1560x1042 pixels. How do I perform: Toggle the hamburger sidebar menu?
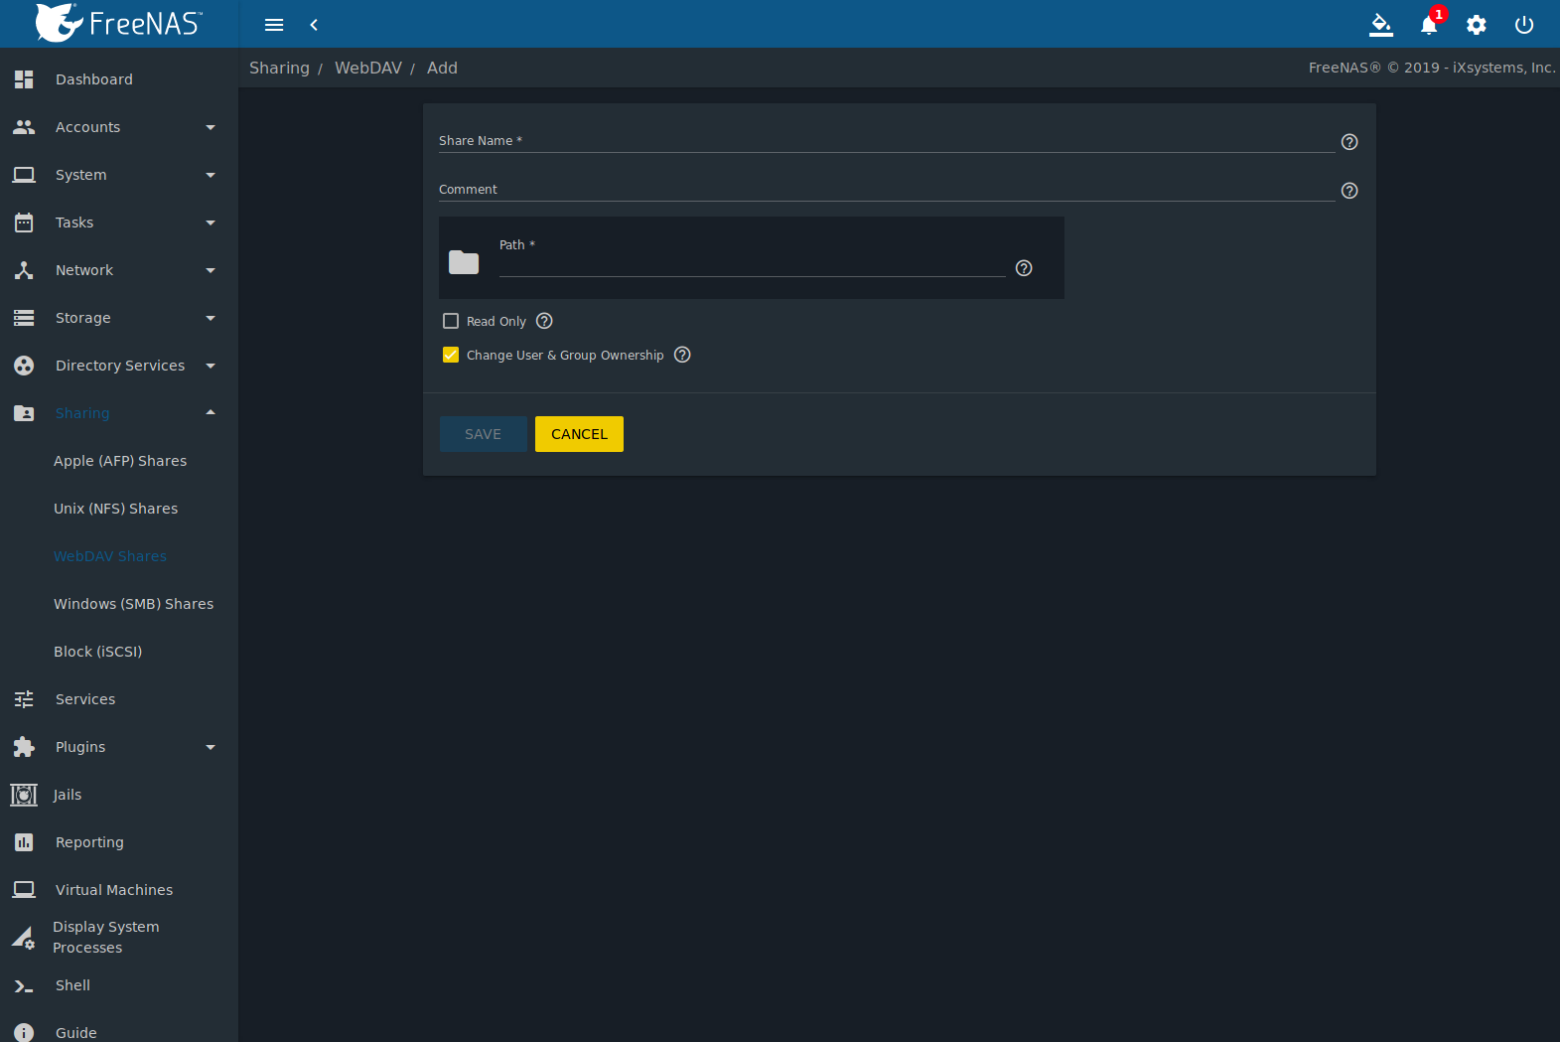click(274, 25)
